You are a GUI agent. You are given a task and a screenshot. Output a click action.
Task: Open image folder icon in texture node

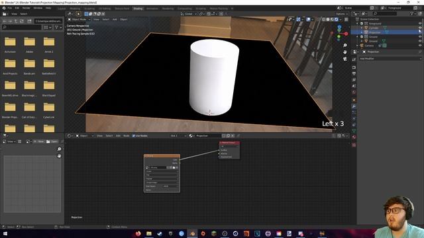pos(174,167)
